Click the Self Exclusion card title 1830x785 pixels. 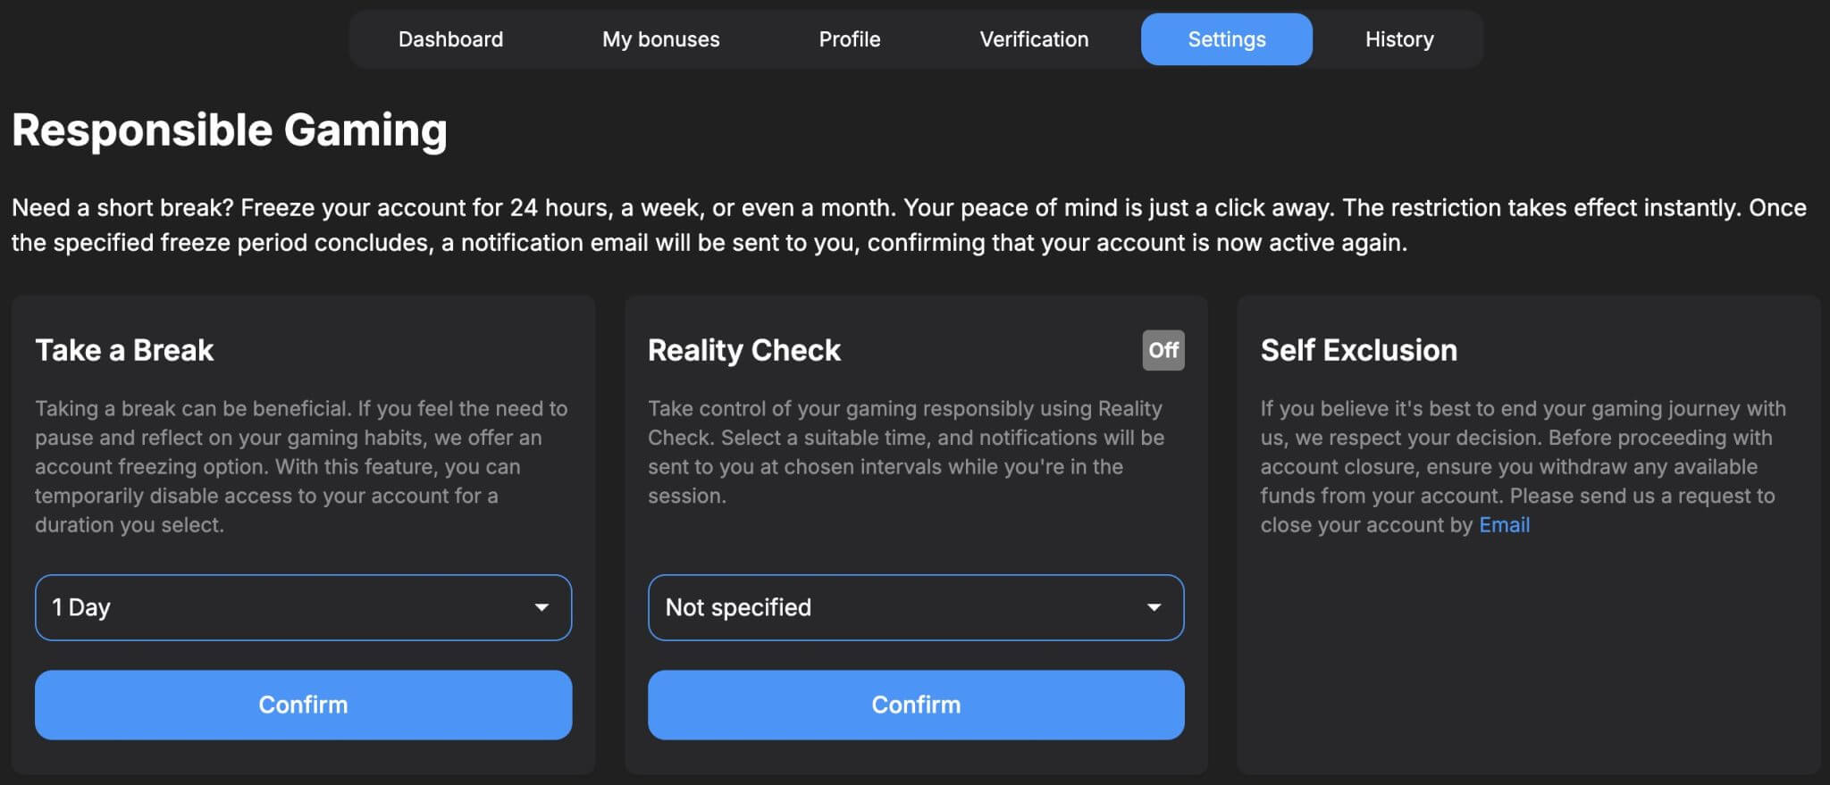[1358, 350]
